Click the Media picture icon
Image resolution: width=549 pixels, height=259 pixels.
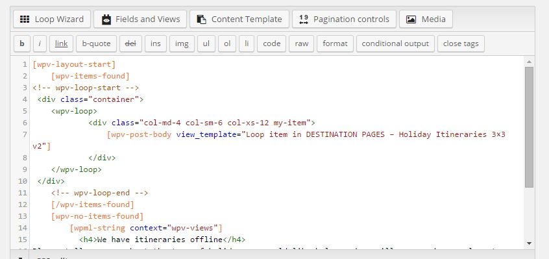pos(411,19)
